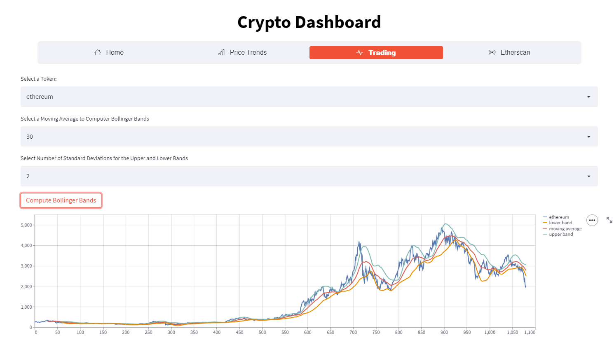Viewport: 614px width, 349px height.
Task: Click the Home house icon
Action: [x=97, y=52]
